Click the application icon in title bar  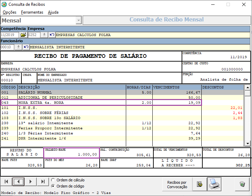[x=4, y=4]
